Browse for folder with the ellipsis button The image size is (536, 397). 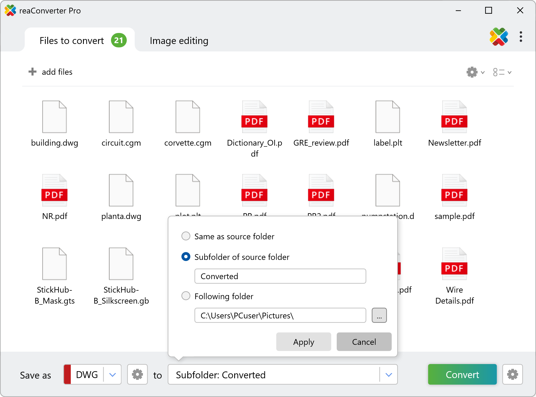click(379, 315)
